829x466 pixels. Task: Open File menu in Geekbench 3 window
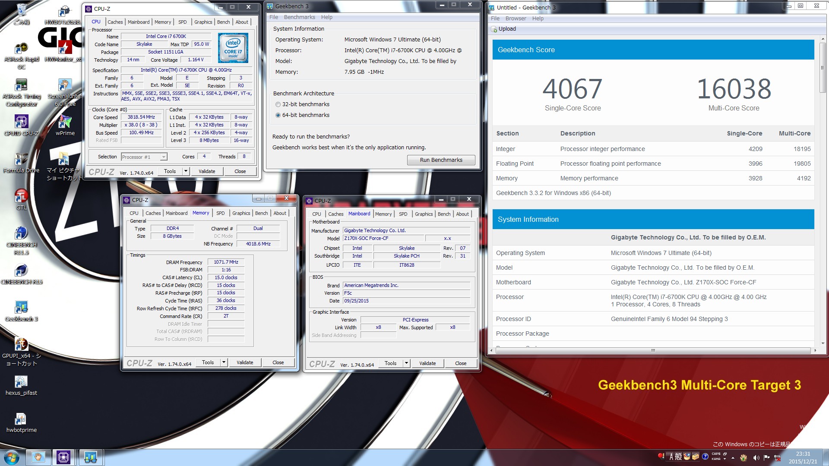[x=274, y=17]
